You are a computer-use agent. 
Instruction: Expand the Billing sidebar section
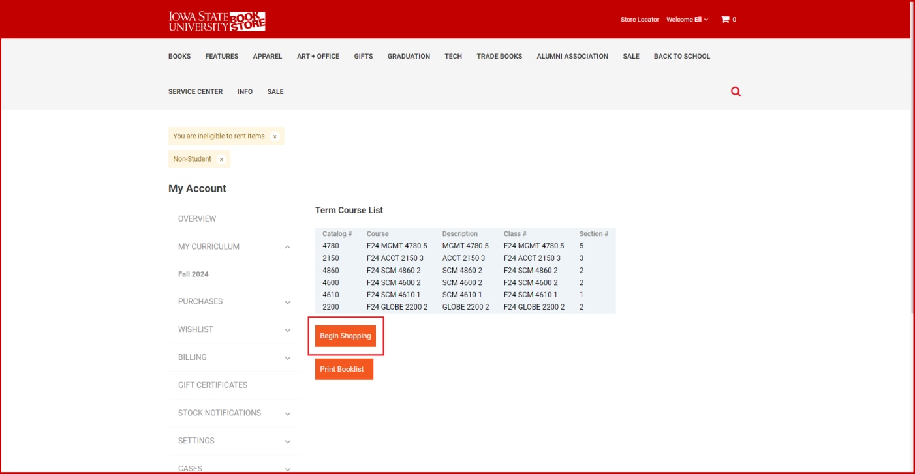(287, 358)
